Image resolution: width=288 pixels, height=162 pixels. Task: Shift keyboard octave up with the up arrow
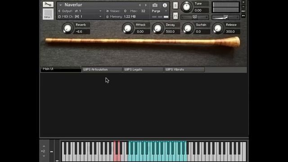point(44,146)
